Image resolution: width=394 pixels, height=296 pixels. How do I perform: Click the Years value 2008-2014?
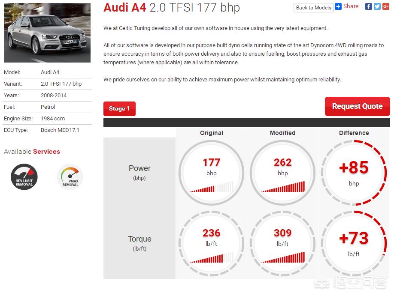[54, 96]
